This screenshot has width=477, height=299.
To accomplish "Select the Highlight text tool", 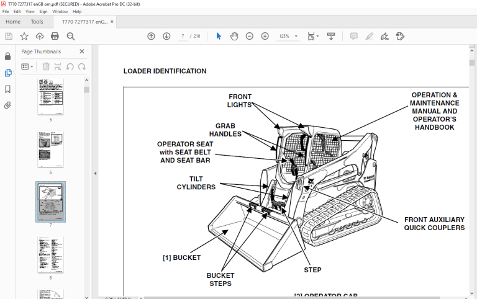I will point(370,37).
